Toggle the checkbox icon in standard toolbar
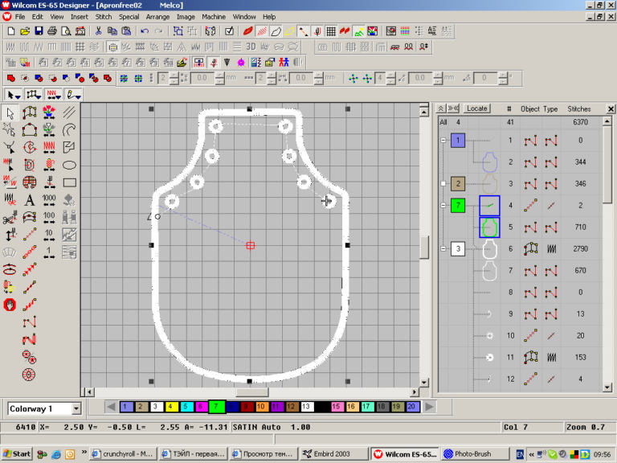This screenshot has height=463, width=617. [229, 31]
